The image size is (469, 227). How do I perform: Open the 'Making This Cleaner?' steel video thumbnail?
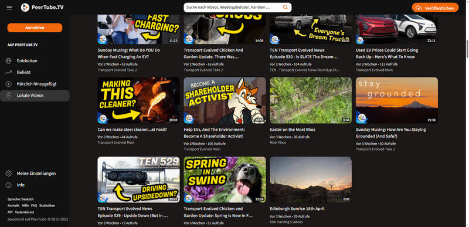(138, 100)
